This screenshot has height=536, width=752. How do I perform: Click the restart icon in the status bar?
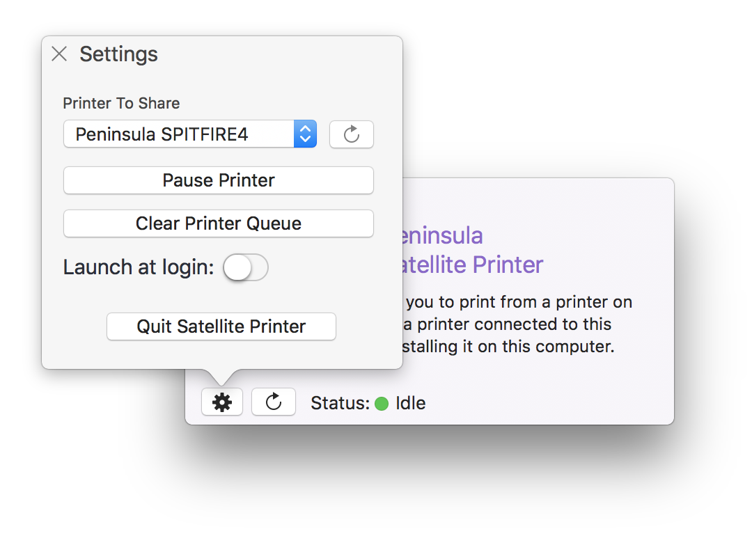(273, 402)
